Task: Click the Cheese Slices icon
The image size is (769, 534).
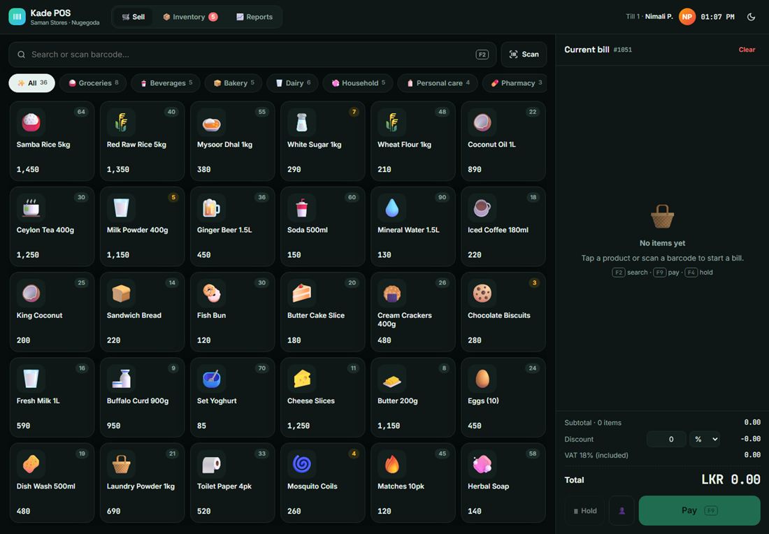Action: point(301,378)
